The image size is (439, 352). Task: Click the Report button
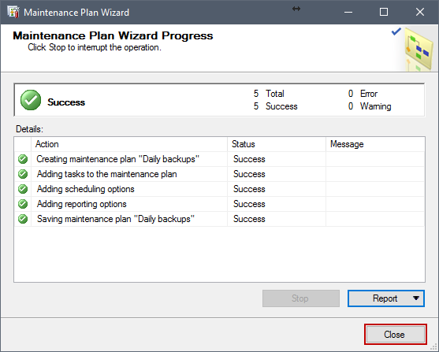pyautogui.click(x=386, y=298)
